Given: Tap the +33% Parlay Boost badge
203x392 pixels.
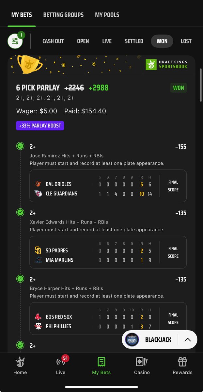Looking at the screenshot, I should click(x=40, y=125).
